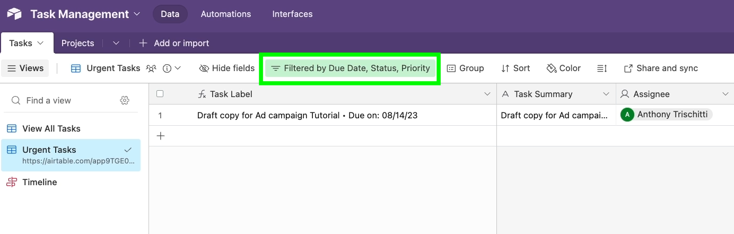The width and height of the screenshot is (734, 234).
Task: Add a new row with plus icon
Action: [161, 136]
